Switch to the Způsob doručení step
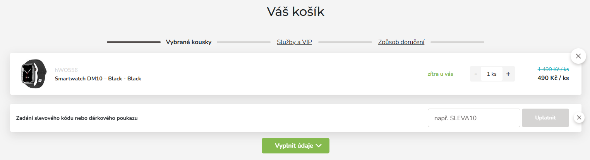590x160 pixels. tap(401, 42)
